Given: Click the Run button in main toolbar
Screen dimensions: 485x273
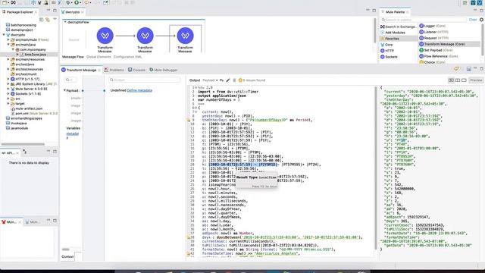Looking at the screenshot, I should coord(76,2).
